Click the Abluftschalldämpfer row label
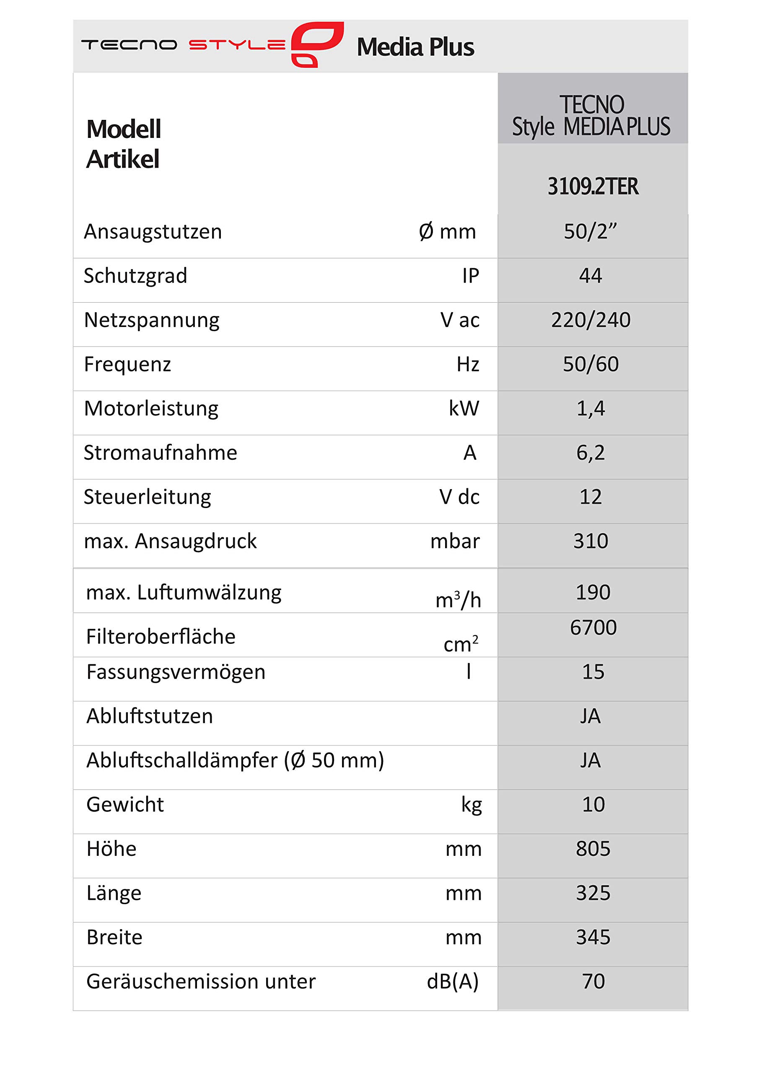 coord(235,760)
